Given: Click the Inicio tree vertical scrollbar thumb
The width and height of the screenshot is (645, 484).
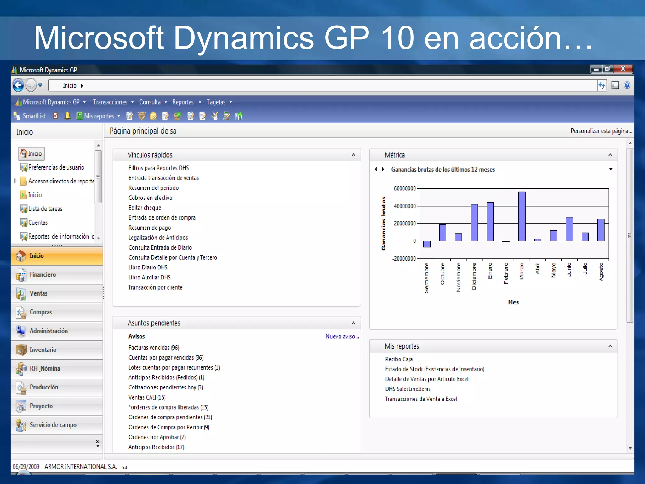Looking at the screenshot, I should coord(98,176).
